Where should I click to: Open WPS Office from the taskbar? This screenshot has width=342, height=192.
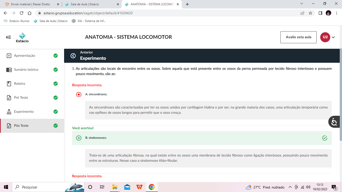139,187
